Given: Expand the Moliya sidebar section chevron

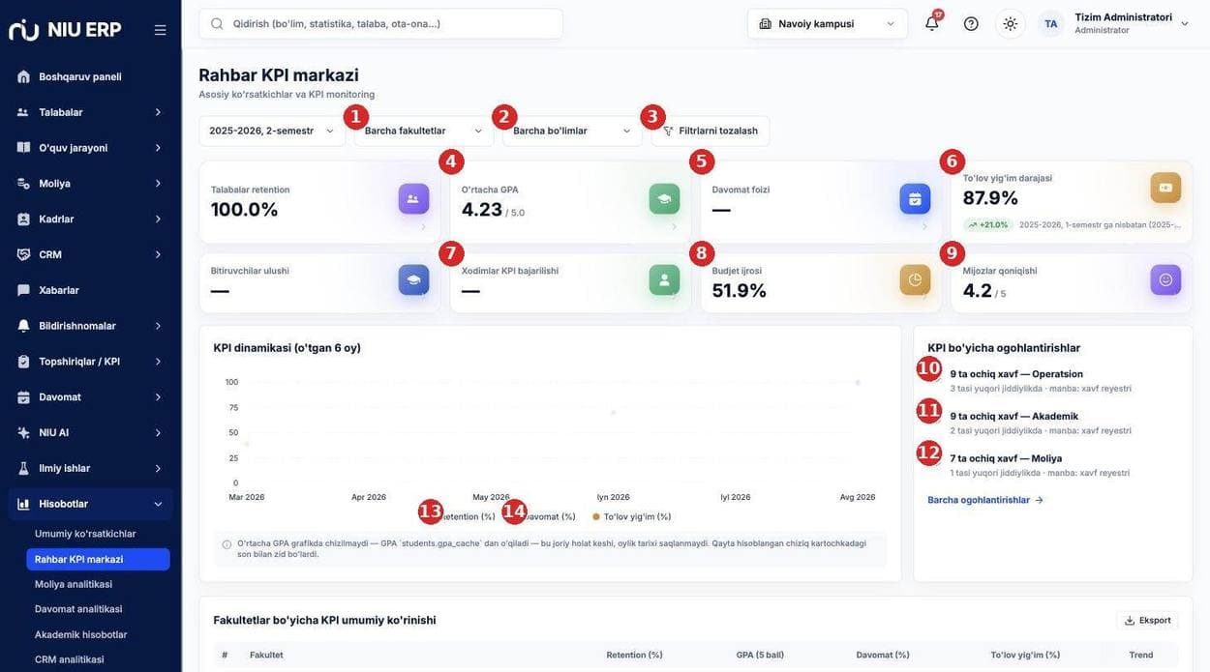Looking at the screenshot, I should click(x=158, y=184).
